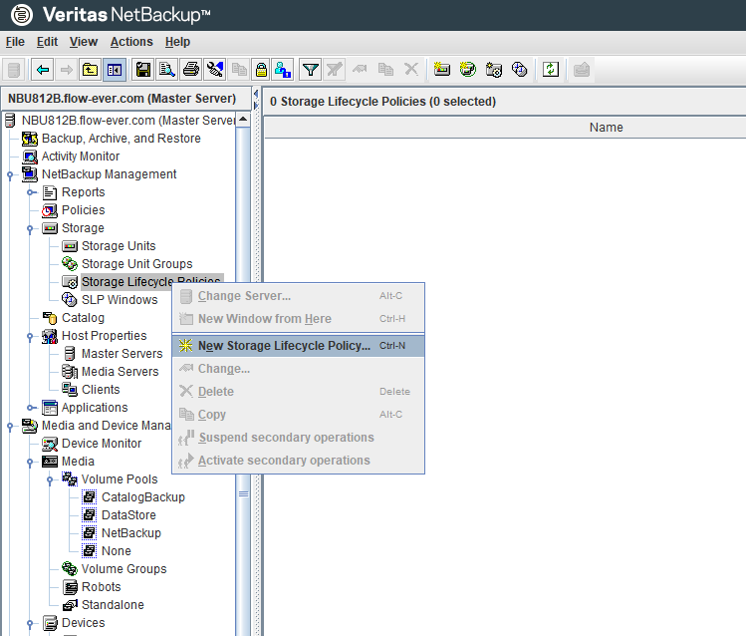
Task: Expand the Applications tree node
Action: click(31, 408)
